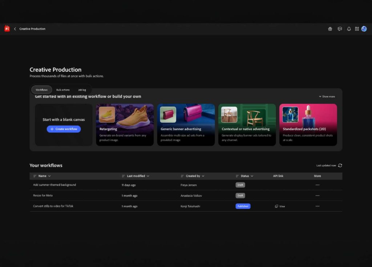Screen dimensions: 372x267
Task: Open more options for Convert stills to video
Action: [x=318, y=206]
